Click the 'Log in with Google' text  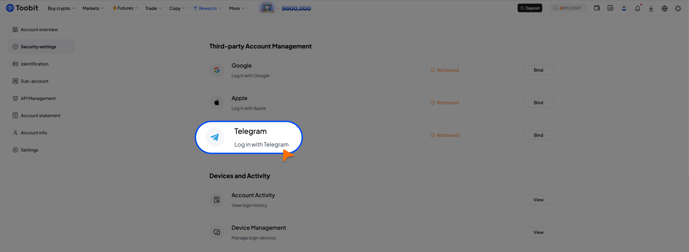(250, 76)
